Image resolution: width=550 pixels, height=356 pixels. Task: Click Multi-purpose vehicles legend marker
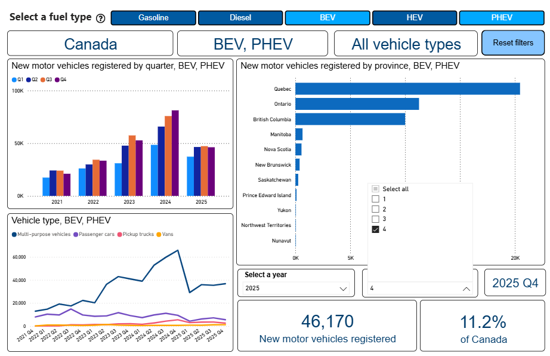click(14, 234)
